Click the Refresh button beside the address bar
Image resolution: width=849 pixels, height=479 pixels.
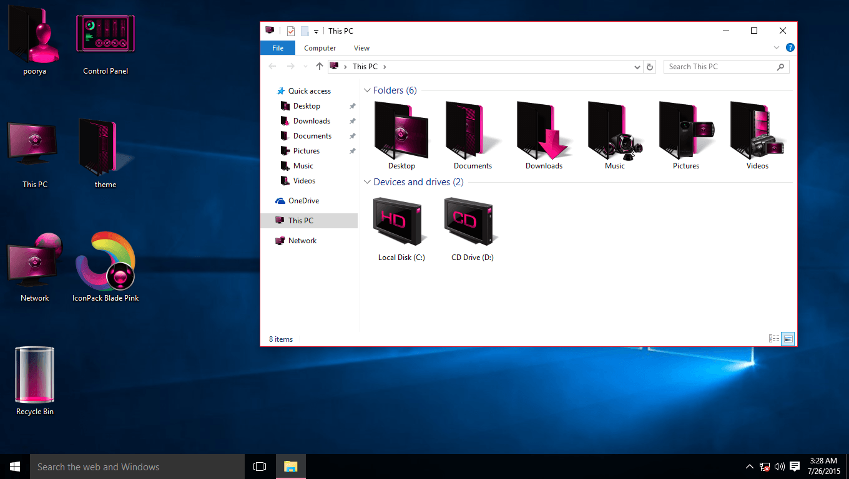point(650,66)
